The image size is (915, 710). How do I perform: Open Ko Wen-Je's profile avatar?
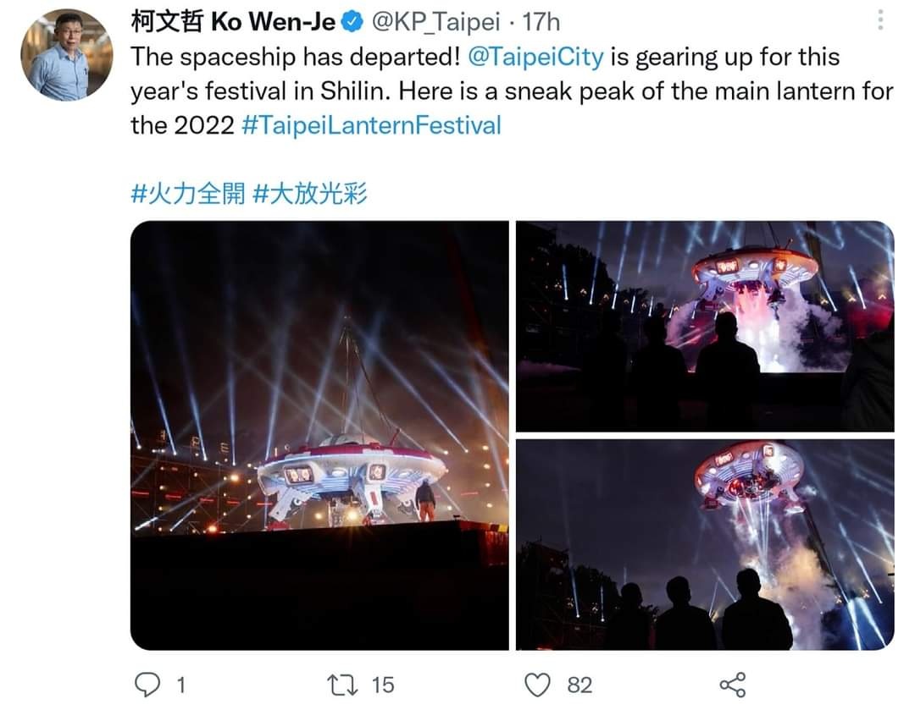(67, 54)
